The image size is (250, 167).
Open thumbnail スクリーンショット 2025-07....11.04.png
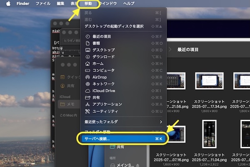point(209,134)
